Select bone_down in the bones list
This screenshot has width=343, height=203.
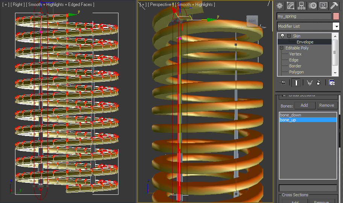[x=291, y=115]
